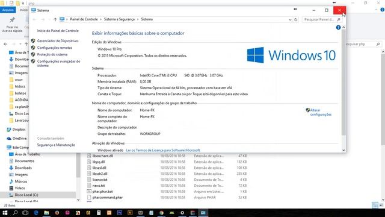
Task: Click scroll down arrow in Sistema window
Action: [x=343, y=150]
